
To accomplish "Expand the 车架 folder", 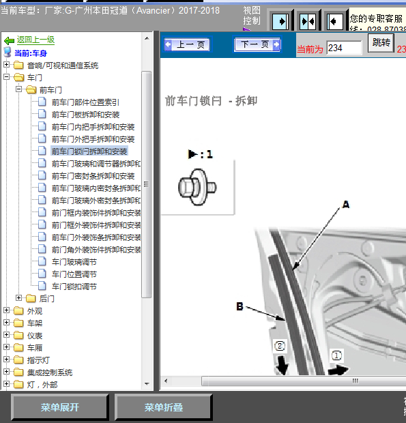I will click(x=6, y=323).
